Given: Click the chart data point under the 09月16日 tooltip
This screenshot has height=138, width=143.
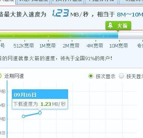Looking at the screenshot, I should (40, 113).
